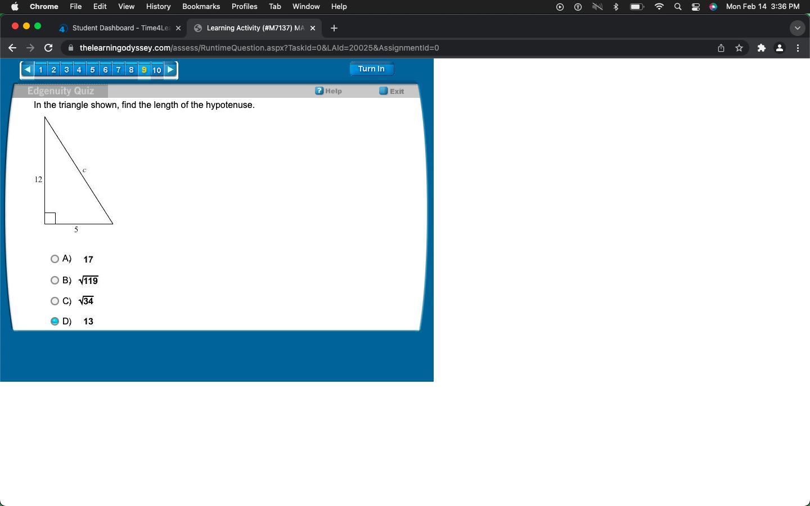The height and width of the screenshot is (506, 810).
Task: Go back in Chrome
Action: 12,48
